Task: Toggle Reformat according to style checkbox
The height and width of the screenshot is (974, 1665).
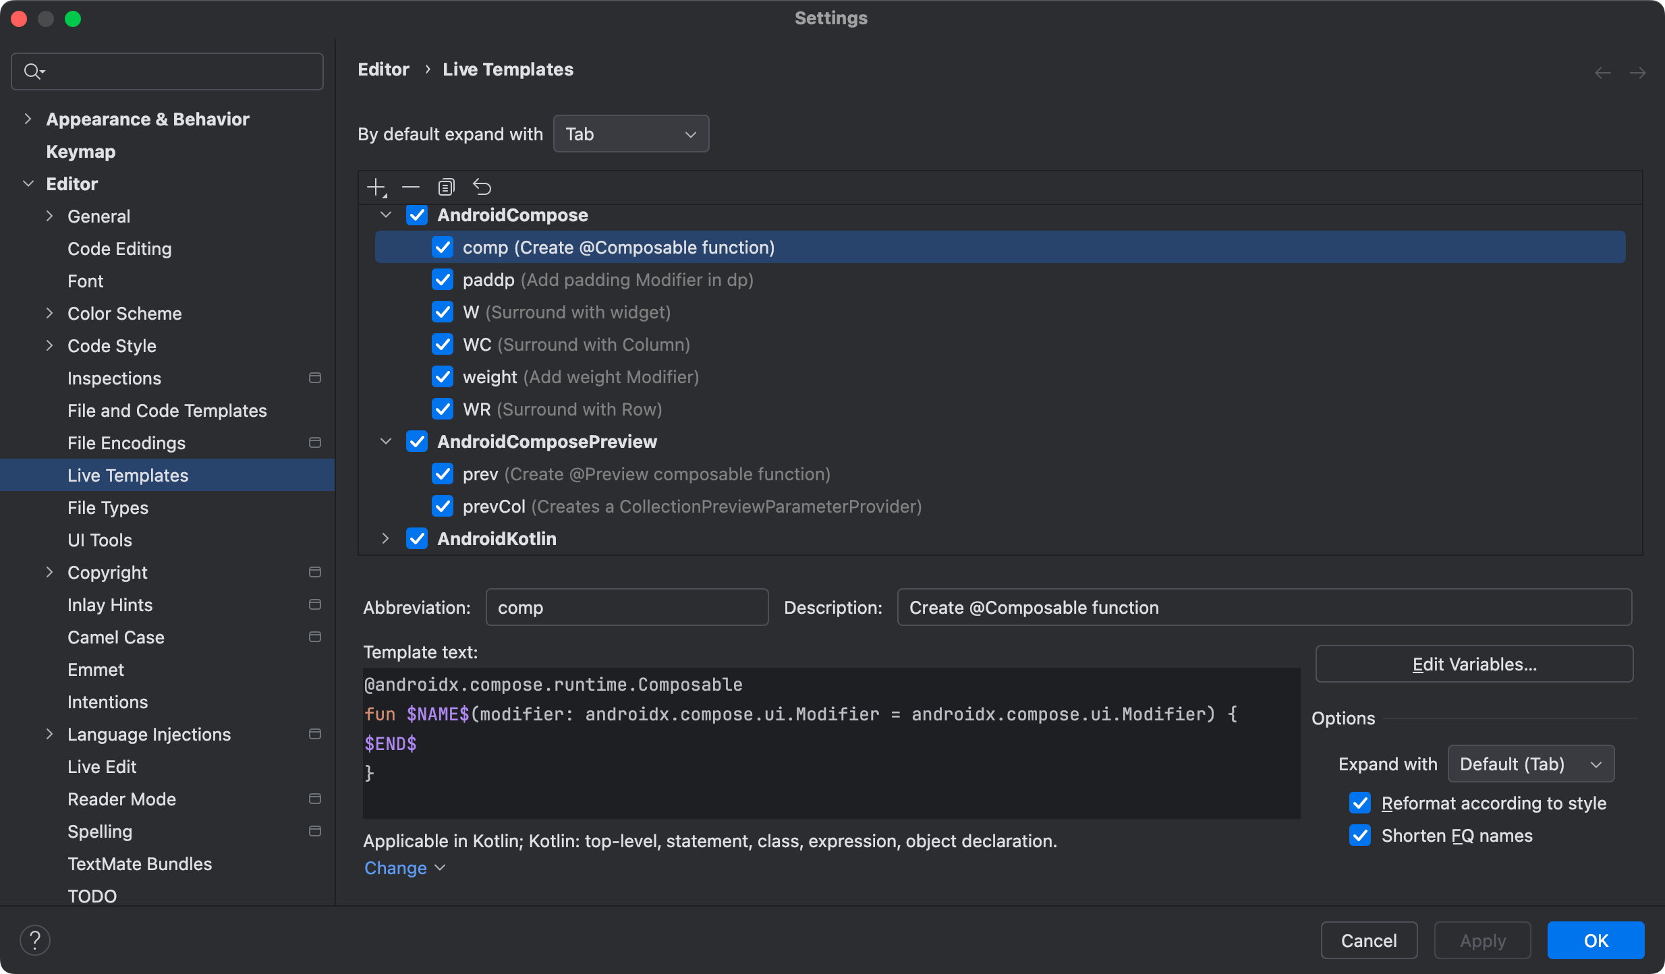Action: pos(1360,803)
